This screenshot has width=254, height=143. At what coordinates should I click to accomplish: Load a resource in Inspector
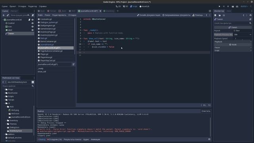[x=219, y=15]
